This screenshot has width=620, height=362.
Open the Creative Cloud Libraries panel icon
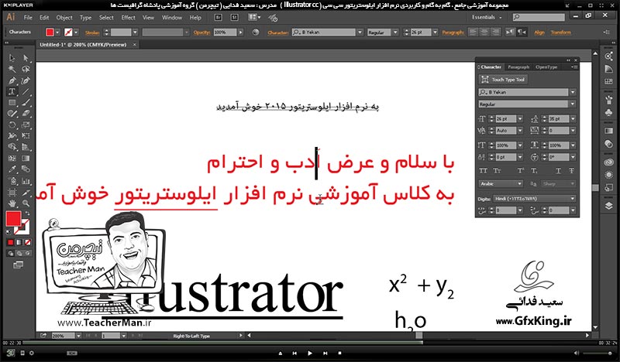pyautogui.click(x=609, y=162)
